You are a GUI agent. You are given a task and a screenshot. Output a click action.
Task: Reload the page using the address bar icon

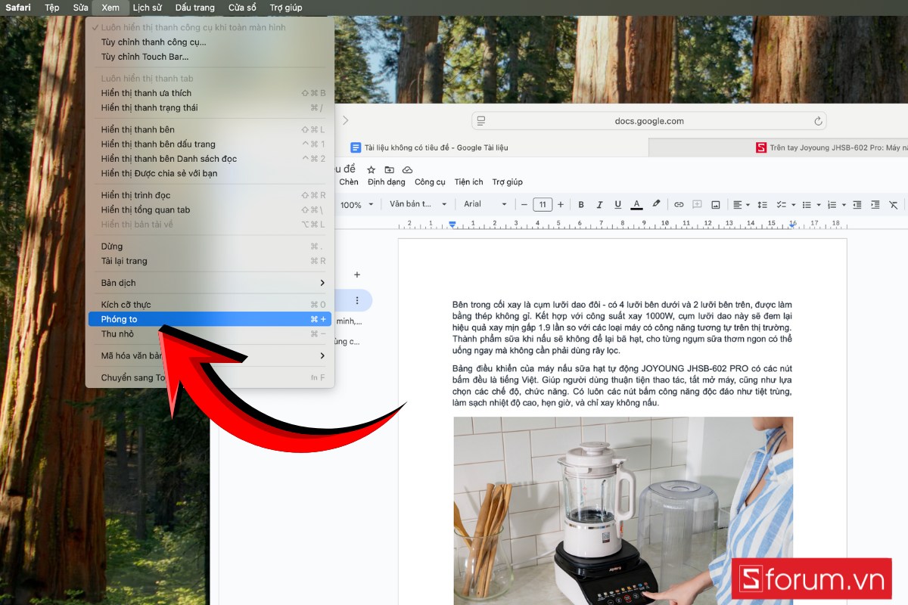[x=818, y=121]
